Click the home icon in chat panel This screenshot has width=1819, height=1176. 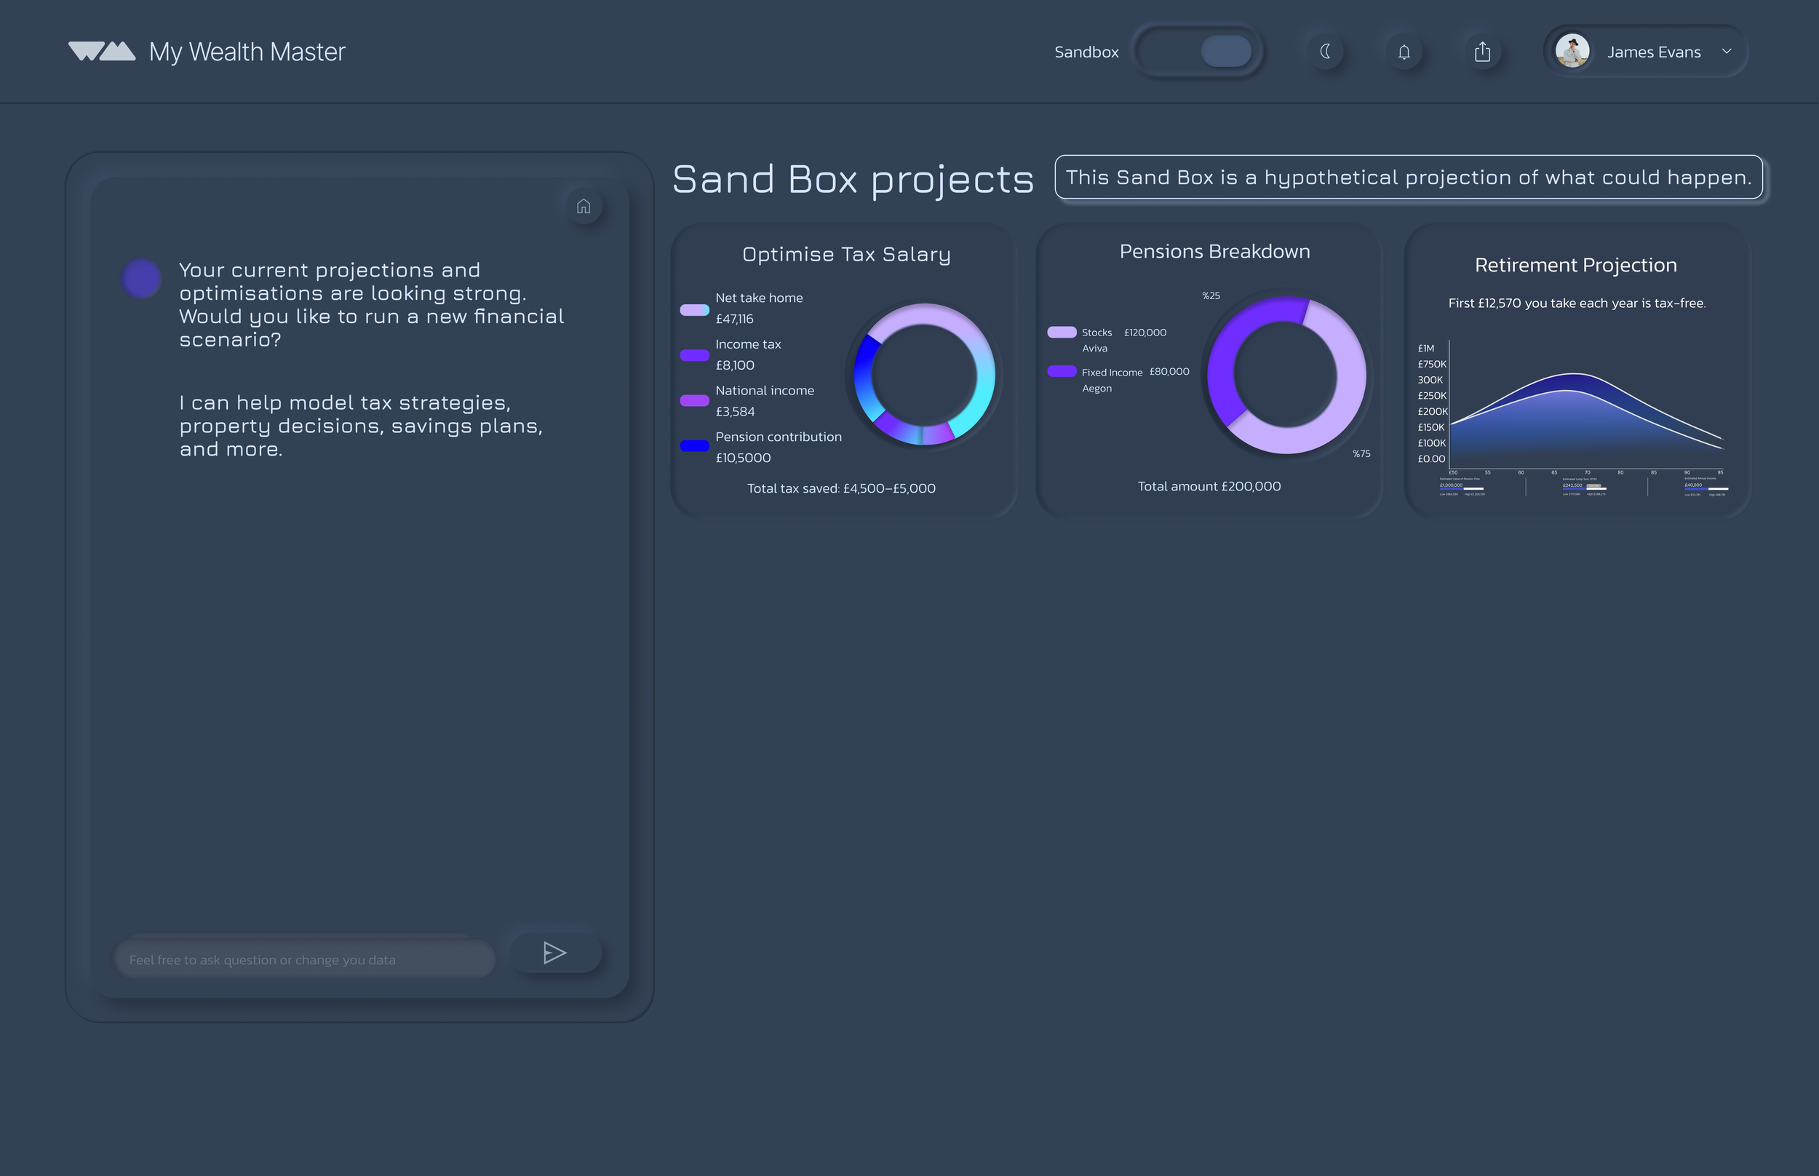[584, 207]
